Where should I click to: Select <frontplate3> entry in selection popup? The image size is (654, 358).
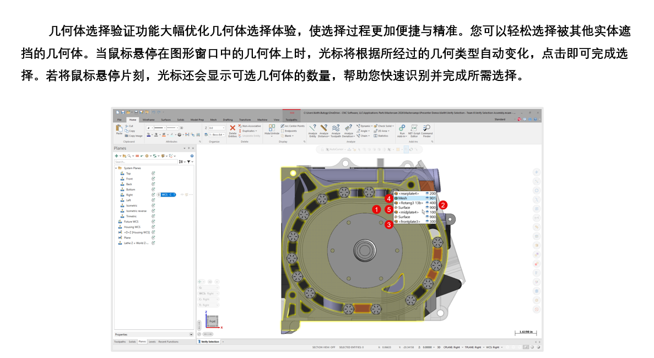click(x=414, y=222)
